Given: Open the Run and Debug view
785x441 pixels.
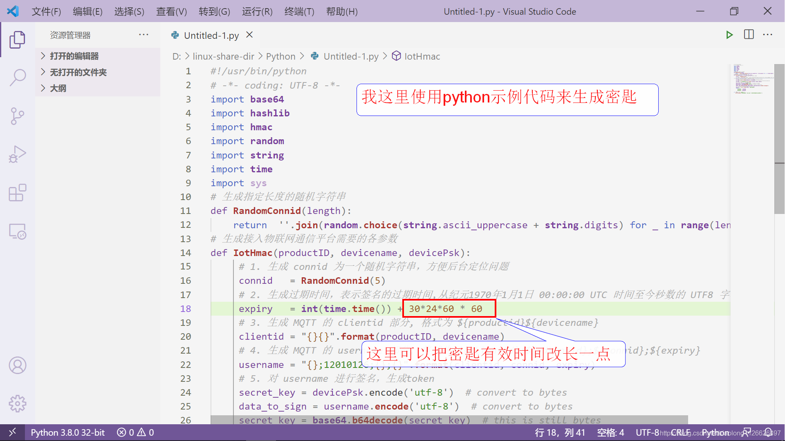Looking at the screenshot, I should 17,154.
